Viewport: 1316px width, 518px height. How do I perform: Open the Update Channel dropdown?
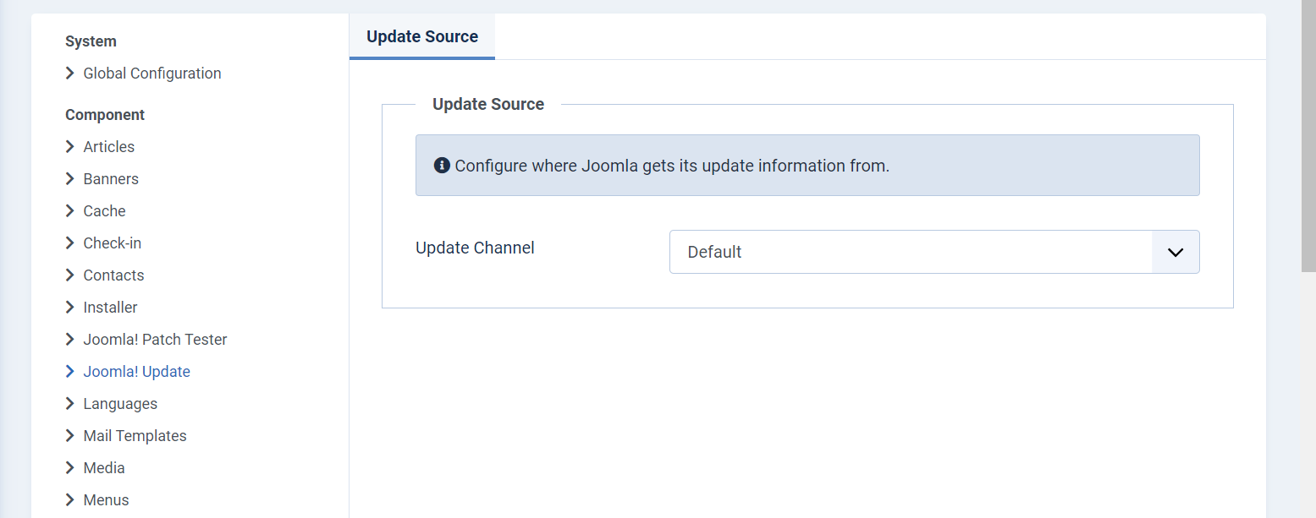[x=934, y=252]
